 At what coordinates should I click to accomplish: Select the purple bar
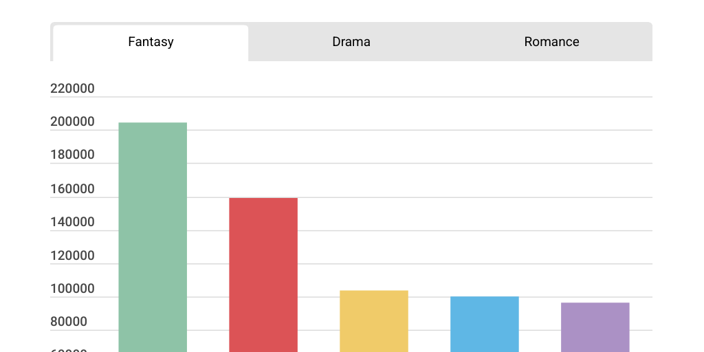tap(595, 327)
